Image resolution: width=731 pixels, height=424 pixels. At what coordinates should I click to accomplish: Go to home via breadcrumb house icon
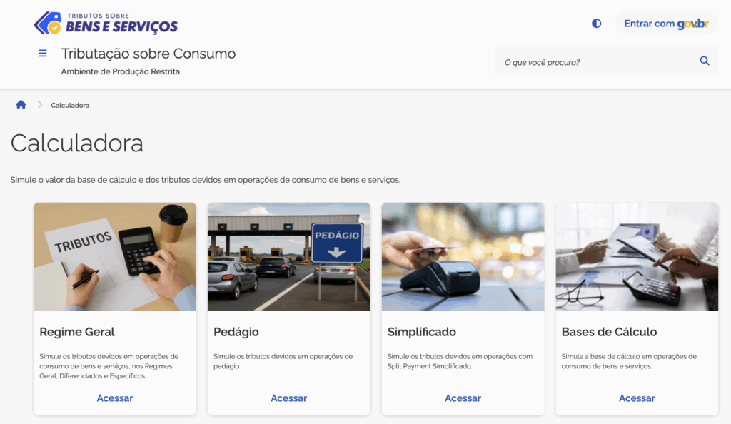[21, 105]
